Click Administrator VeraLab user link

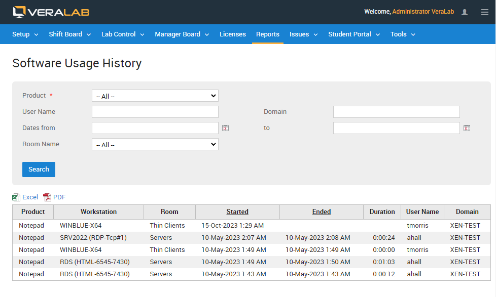point(423,12)
